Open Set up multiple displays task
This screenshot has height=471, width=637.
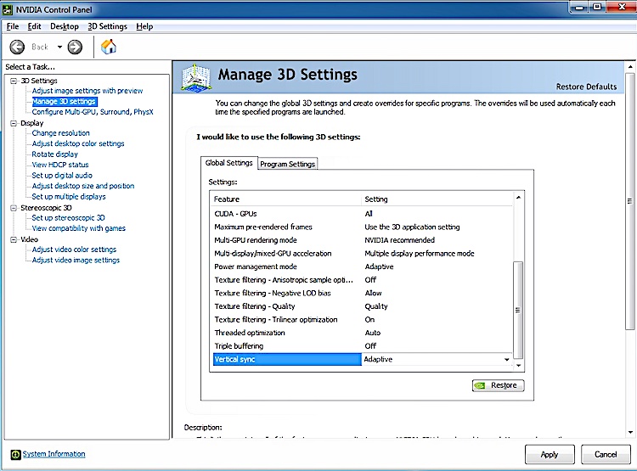tap(69, 196)
